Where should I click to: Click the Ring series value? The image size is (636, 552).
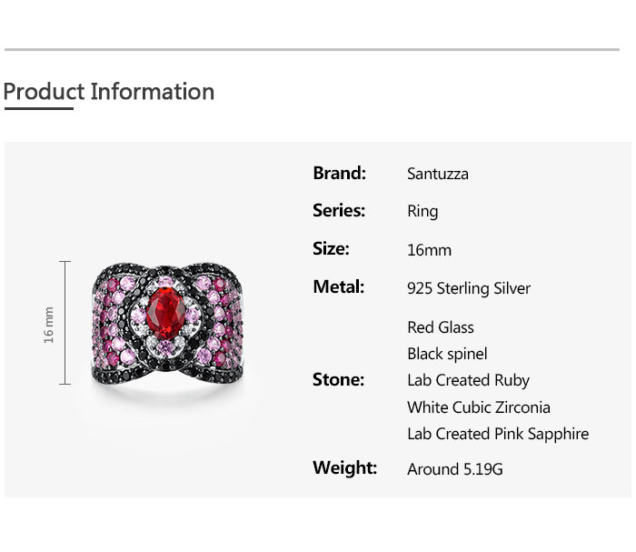coord(422,211)
